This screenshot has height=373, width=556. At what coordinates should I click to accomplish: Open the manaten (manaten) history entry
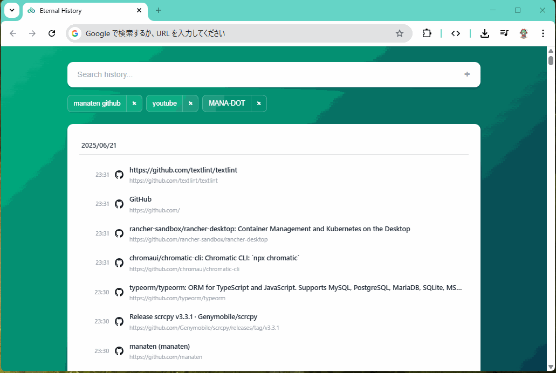click(160, 347)
